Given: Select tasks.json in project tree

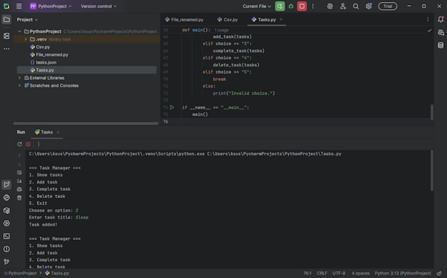Looking at the screenshot, I should coord(46,62).
